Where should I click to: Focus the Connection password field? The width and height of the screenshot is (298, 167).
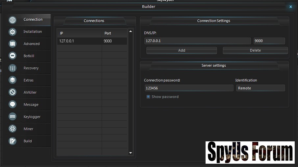pos(189,88)
